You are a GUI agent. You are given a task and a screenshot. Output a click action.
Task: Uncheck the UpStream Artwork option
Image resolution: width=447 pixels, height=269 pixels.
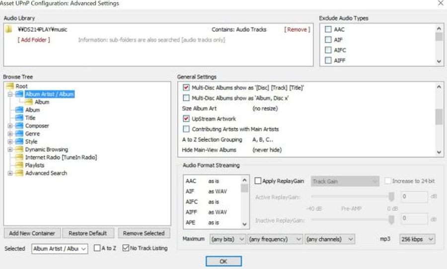[x=187, y=119]
